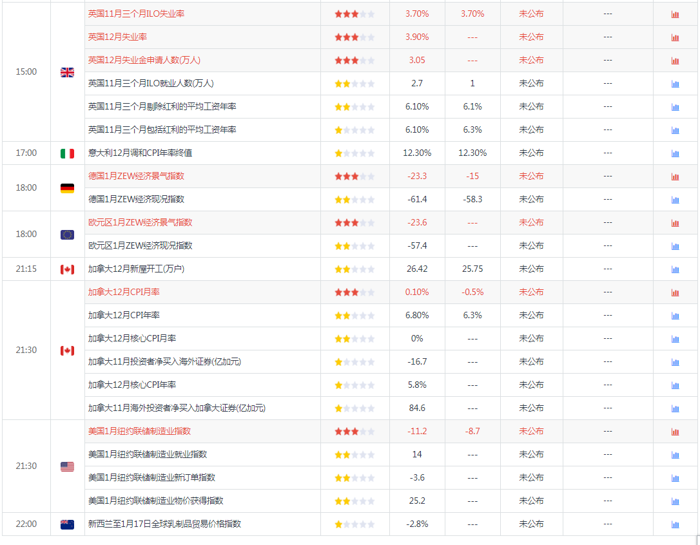The image size is (700, 545).
Task: Click chart icon for 新西兰全球乳制品贸易价格指数 row
Action: (675, 525)
